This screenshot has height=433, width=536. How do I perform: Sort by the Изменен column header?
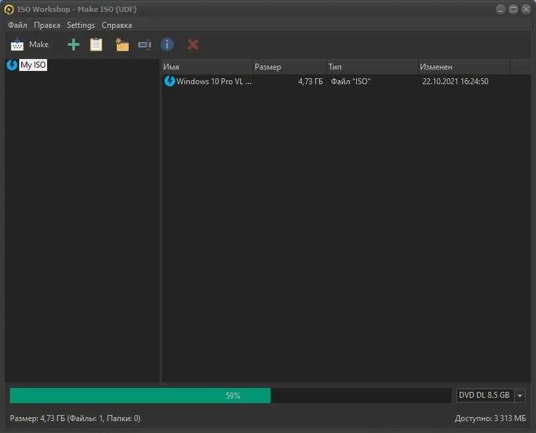point(464,67)
